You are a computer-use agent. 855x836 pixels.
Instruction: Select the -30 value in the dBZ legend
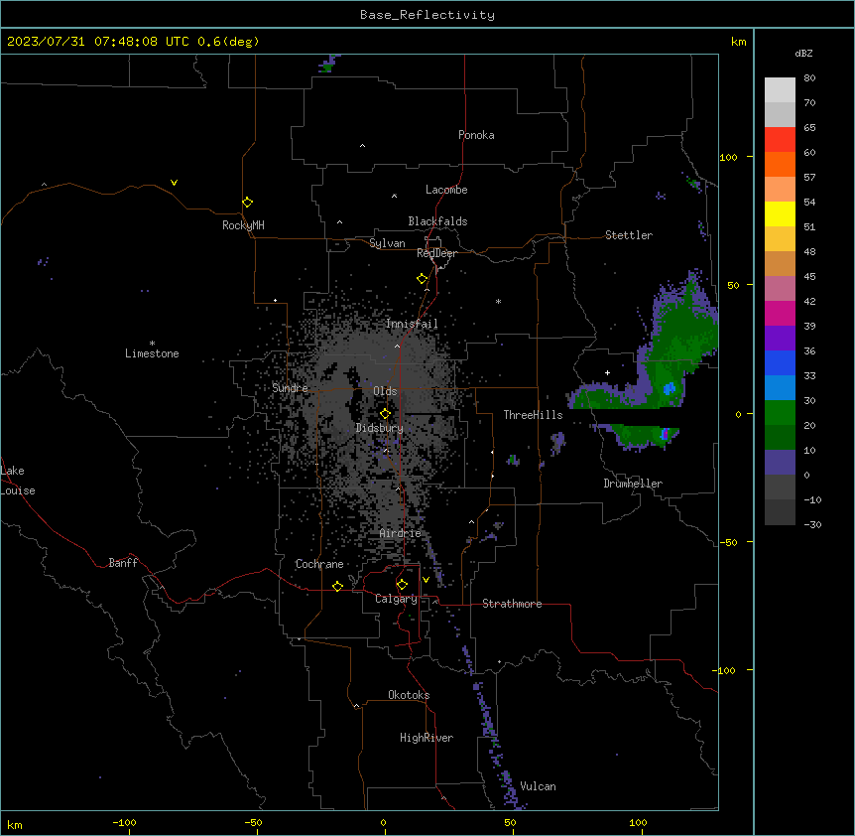812,524
